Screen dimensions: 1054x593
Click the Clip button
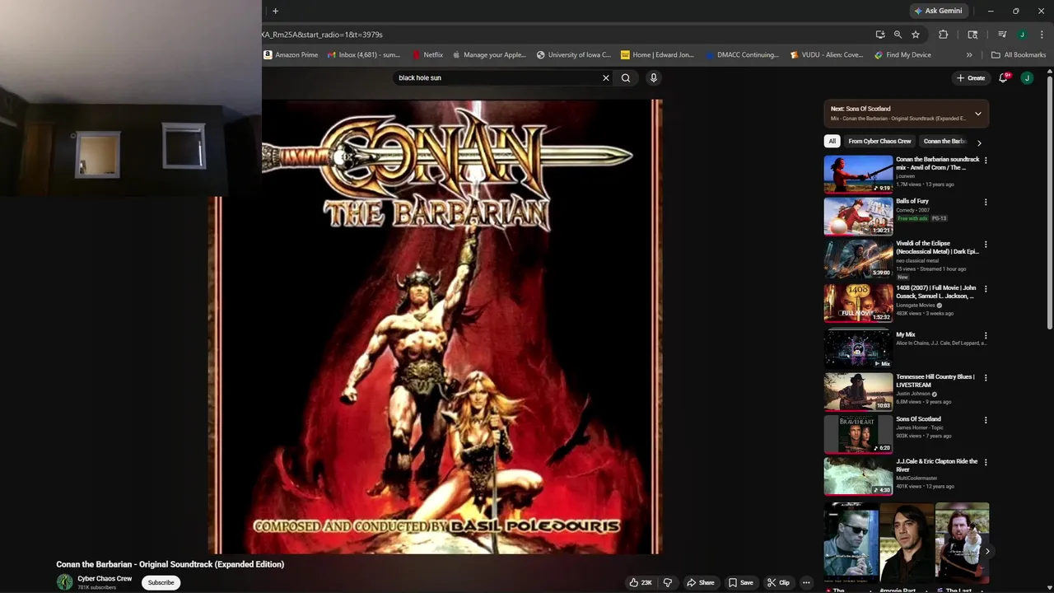pos(778,582)
